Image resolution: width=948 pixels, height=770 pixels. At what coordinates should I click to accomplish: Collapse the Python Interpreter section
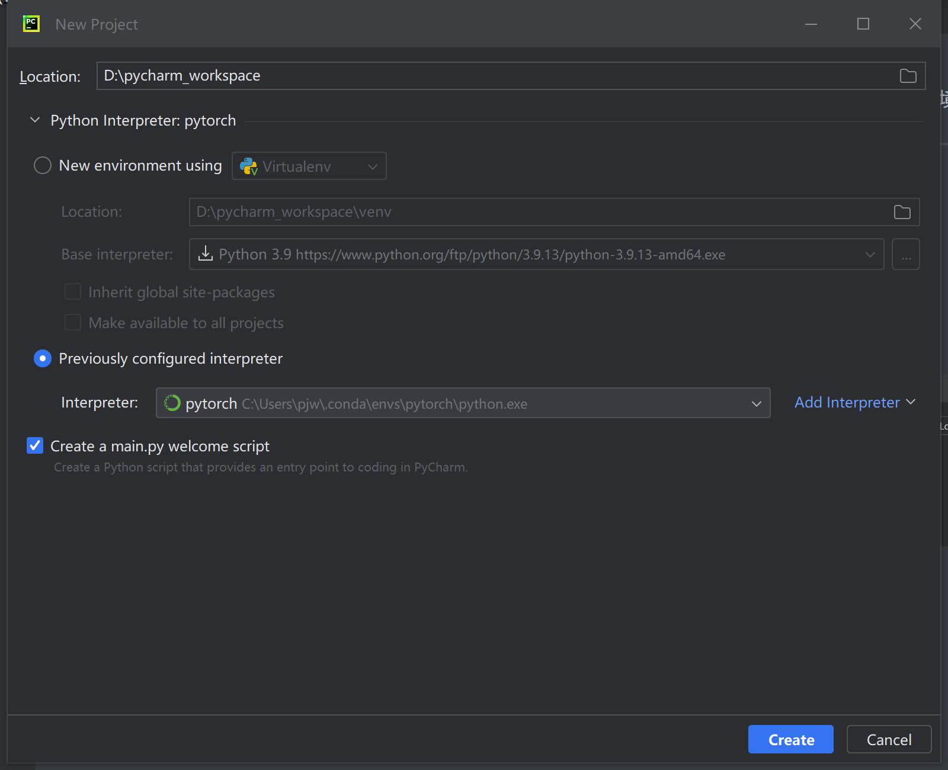[x=35, y=120]
